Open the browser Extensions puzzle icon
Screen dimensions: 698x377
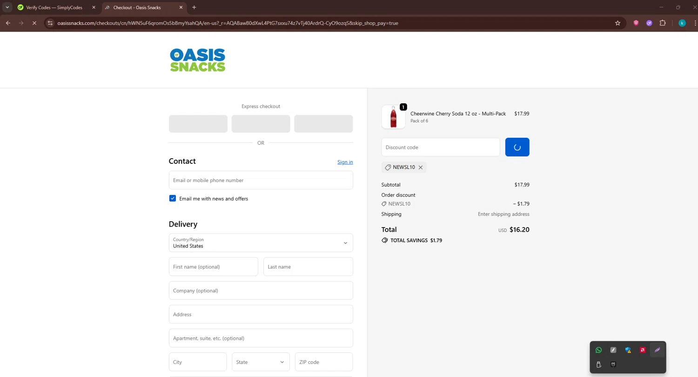663,23
